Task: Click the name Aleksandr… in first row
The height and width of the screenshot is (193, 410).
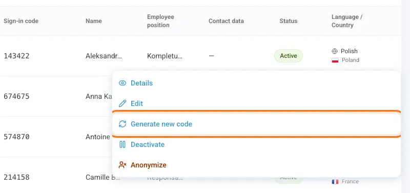Action: point(104,56)
